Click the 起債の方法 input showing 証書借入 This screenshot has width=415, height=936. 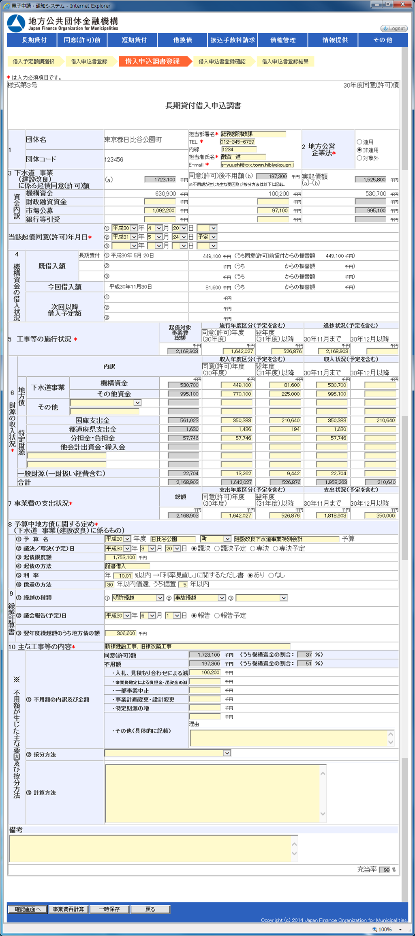(x=127, y=566)
